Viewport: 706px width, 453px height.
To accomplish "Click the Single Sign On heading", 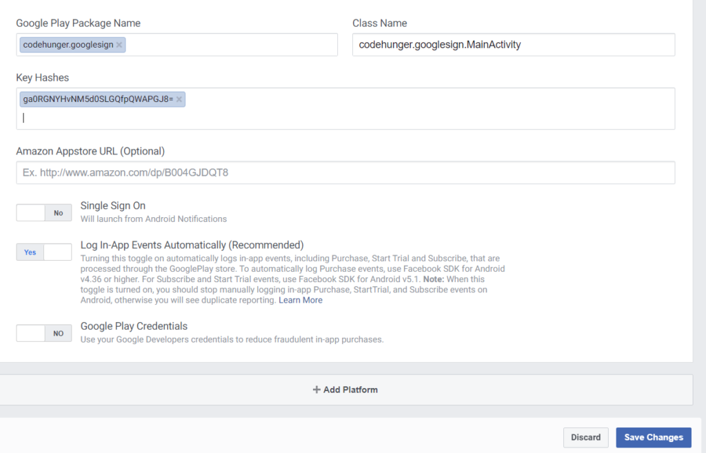I will pos(113,205).
